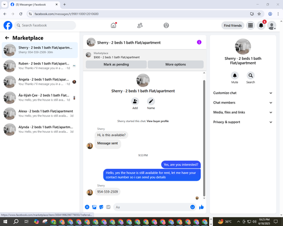Open the Facebook logo home link
This screenshot has height=226, width=283.
tap(8, 25)
